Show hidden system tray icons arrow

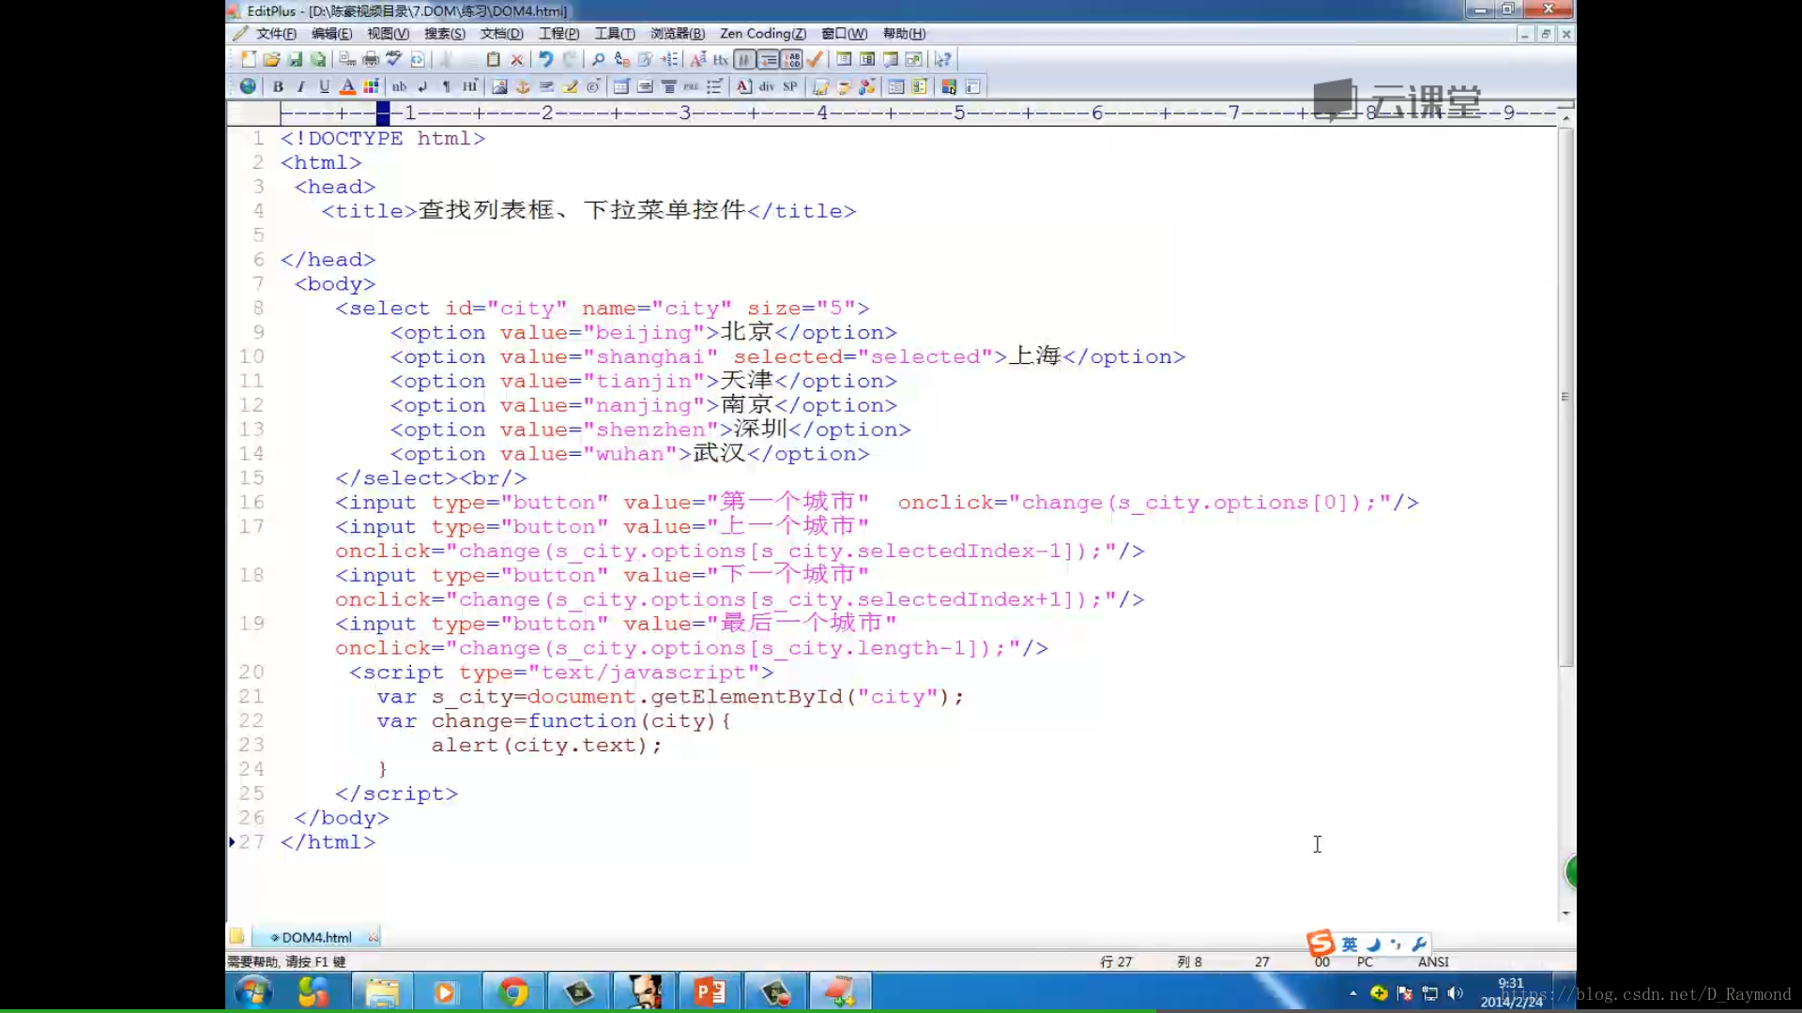pyautogui.click(x=1352, y=992)
